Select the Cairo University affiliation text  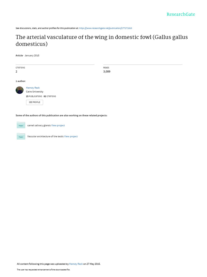click(x=34, y=92)
